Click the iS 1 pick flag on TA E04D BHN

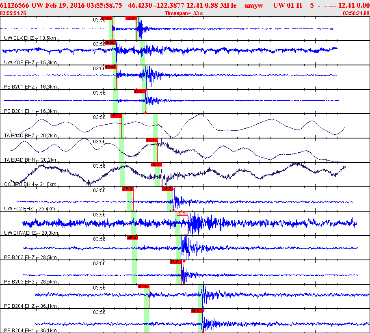[x=151, y=140]
